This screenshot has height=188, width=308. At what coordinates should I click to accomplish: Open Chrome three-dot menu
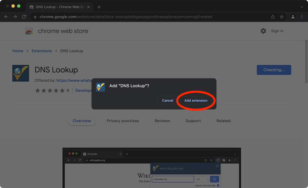302,17
